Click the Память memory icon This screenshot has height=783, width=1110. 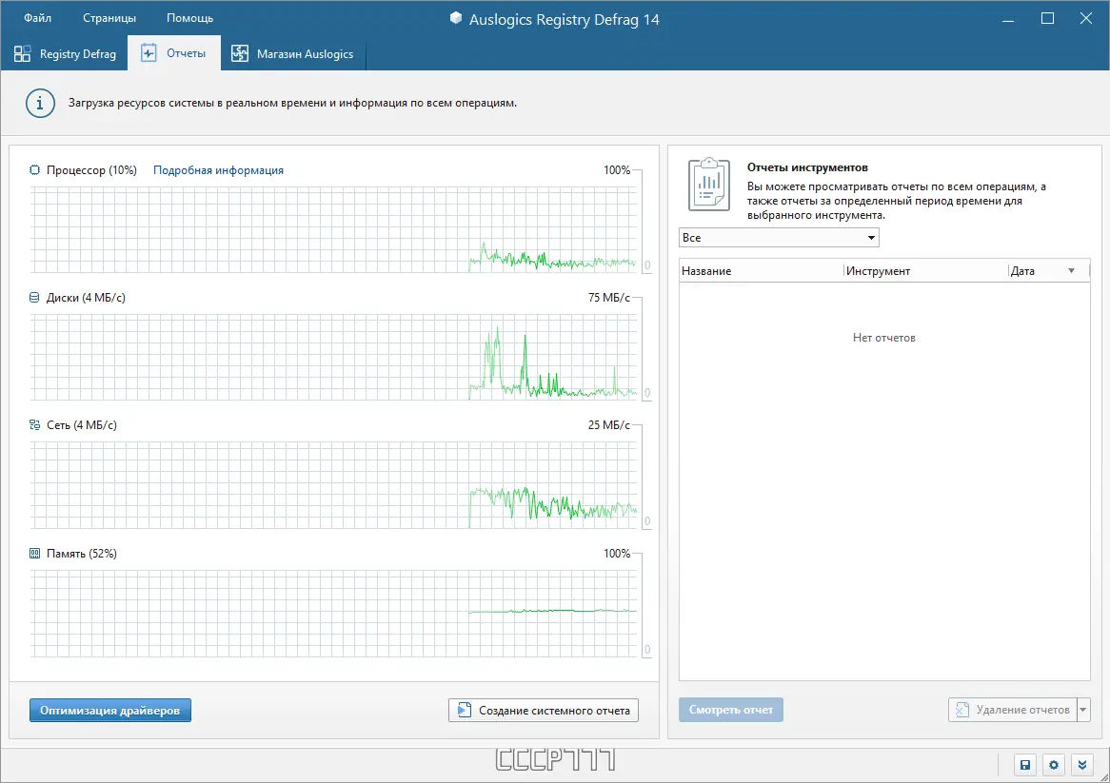click(x=34, y=553)
